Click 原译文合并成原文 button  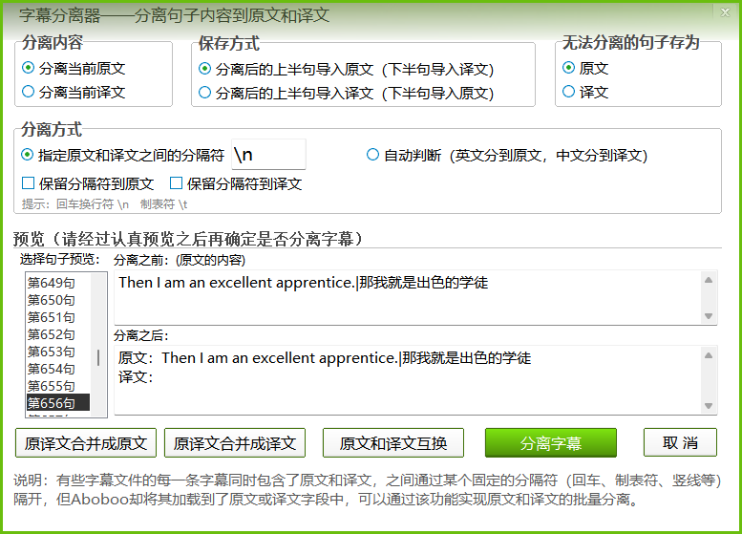point(86,443)
